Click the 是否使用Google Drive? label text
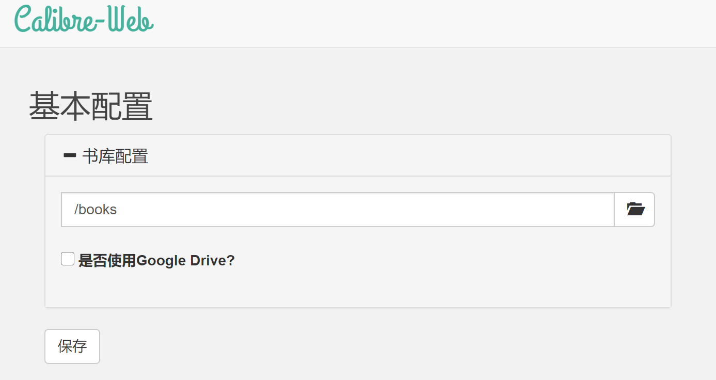 [156, 261]
